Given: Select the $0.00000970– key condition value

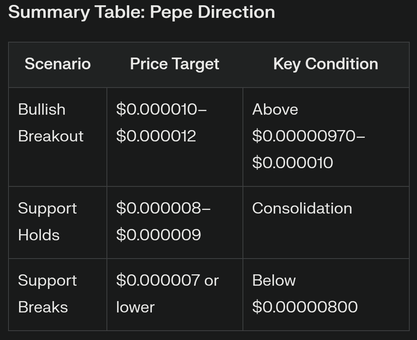Looking at the screenshot, I should [x=308, y=136].
